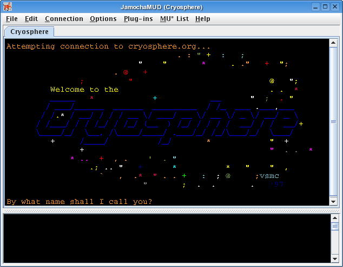The width and height of the screenshot is (343, 267).
Task: Click the output pane scroll-down arrow
Action: coord(334,201)
